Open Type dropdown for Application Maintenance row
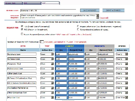Viewport: 135px width, 101px height. click(x=47, y=88)
